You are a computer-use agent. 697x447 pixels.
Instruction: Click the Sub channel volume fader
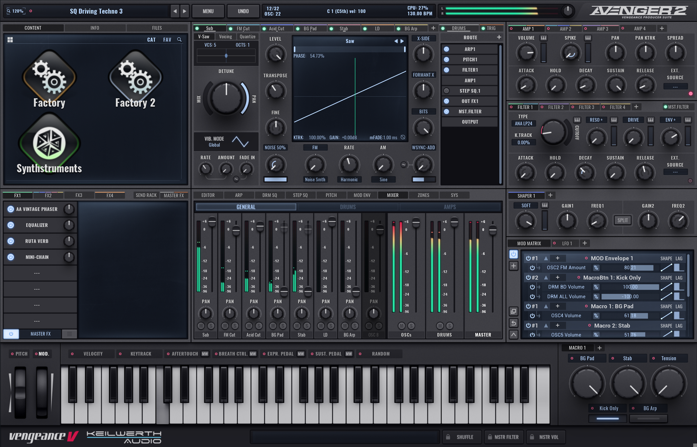212,222
